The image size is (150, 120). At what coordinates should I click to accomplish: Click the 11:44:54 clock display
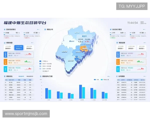[132, 23]
